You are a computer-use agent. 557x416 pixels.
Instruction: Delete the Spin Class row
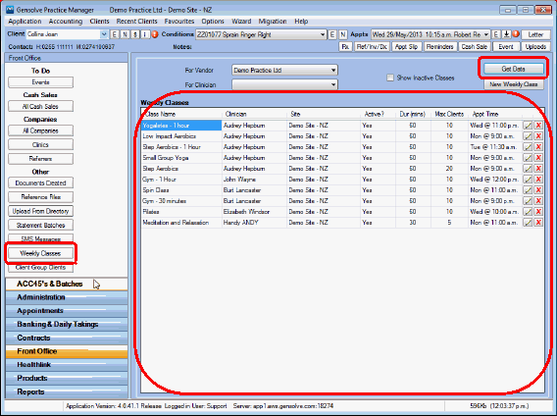click(538, 190)
